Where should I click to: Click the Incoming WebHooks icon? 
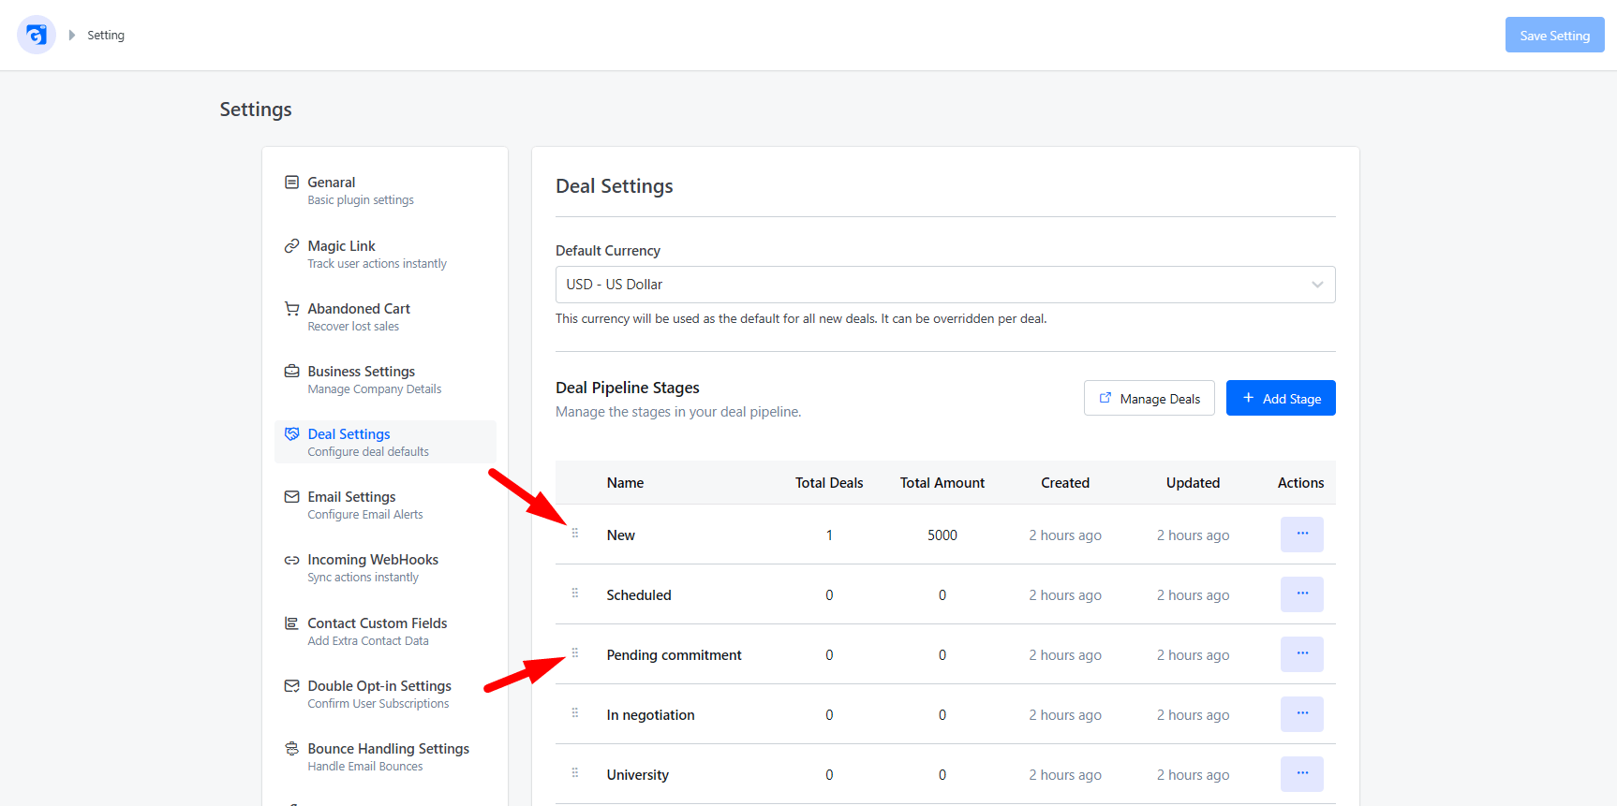[291, 560]
